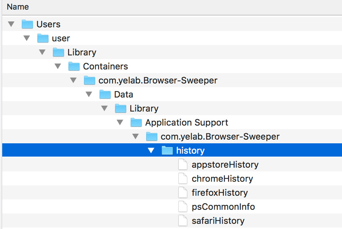
Task: Select the first com.yelab.Browser-Sweeper folder under Containers
Action: point(158,81)
